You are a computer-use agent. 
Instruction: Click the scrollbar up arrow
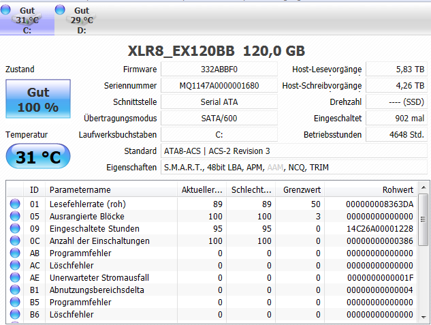(424, 187)
